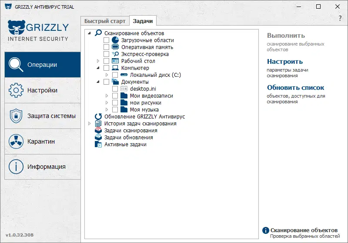Click Настроить scan task parameters
348x243 pixels.
point(285,62)
